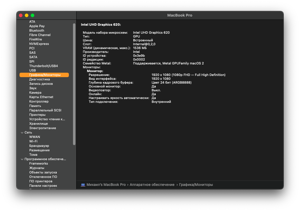
Task: Click the sidebar vertical scrollbar
Action: [74, 84]
